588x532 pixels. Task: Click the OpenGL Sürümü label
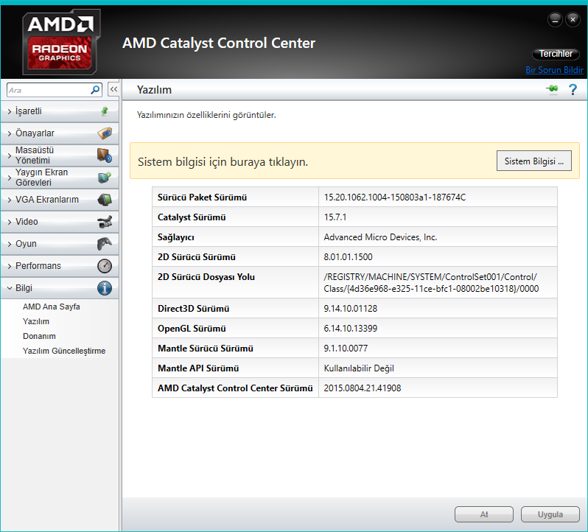point(192,329)
